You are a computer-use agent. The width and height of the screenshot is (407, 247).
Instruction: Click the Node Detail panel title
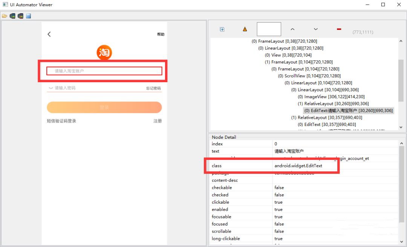coord(224,137)
